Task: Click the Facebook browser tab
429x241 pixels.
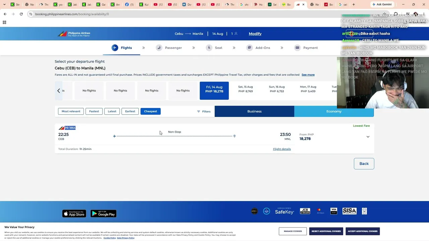Action: pos(129,4)
